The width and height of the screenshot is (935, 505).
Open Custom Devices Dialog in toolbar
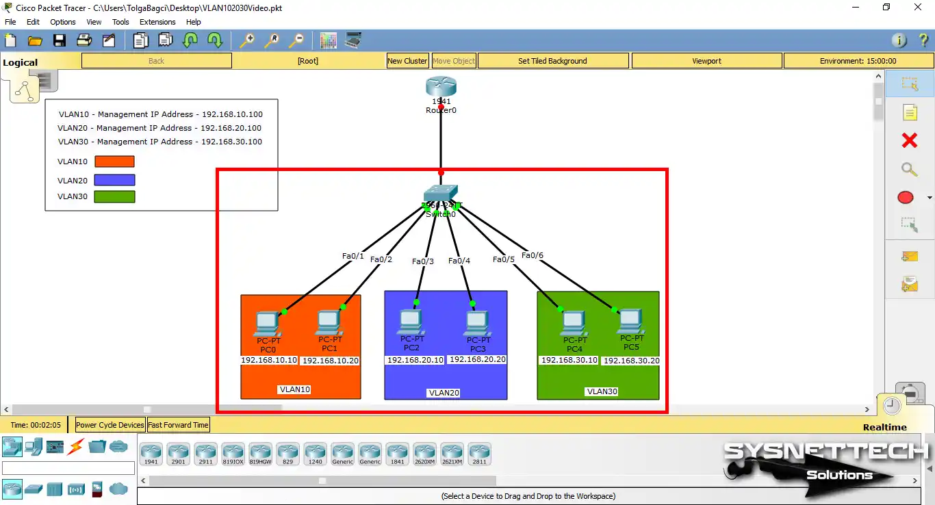pyautogui.click(x=353, y=41)
